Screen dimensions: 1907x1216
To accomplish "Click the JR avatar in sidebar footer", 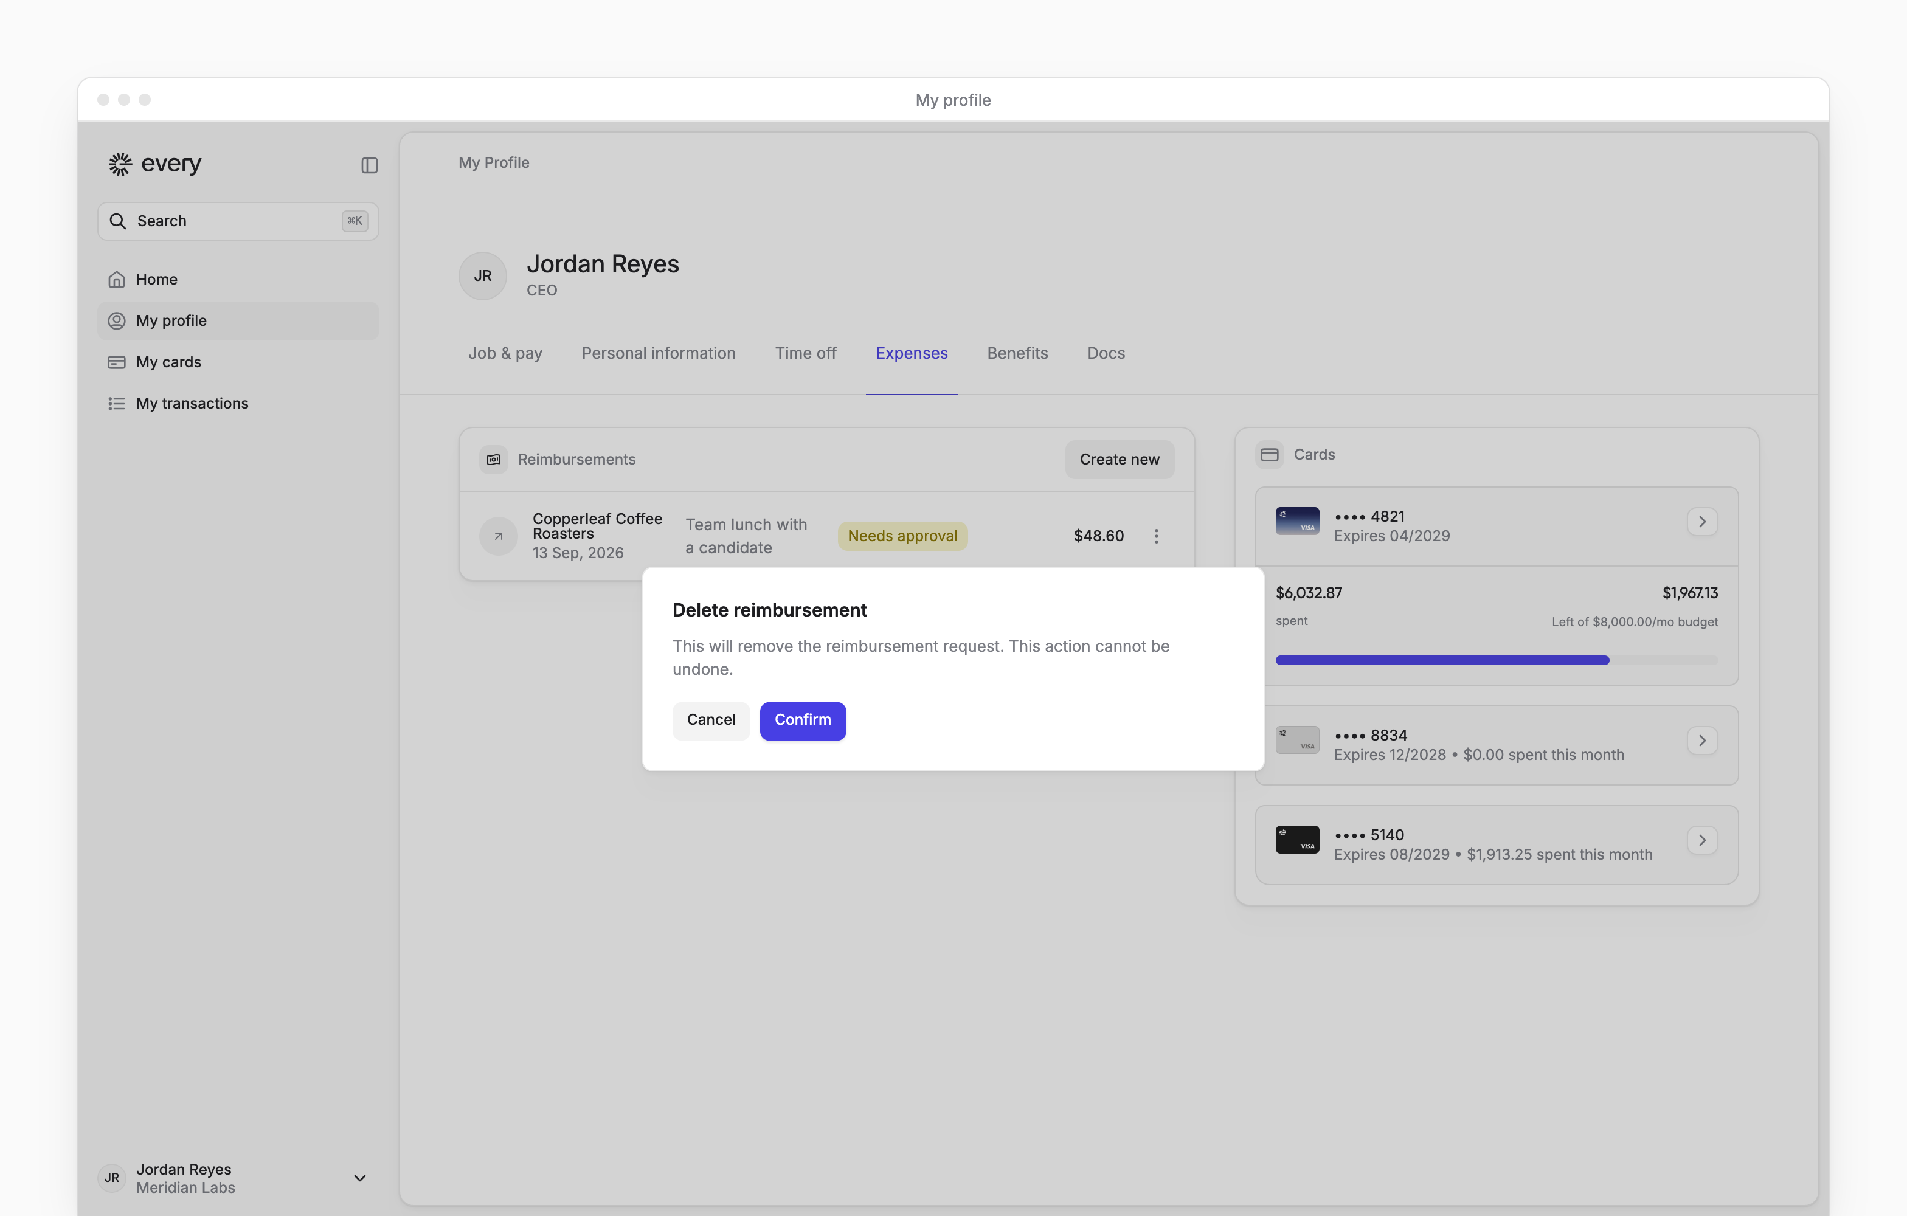I will pos(112,1178).
